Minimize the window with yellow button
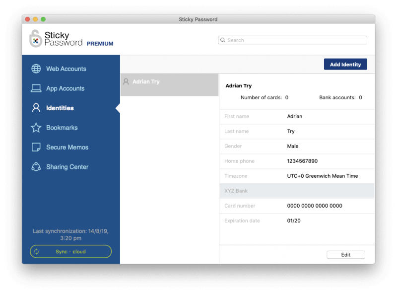The height and width of the screenshot is (293, 397). (35, 19)
